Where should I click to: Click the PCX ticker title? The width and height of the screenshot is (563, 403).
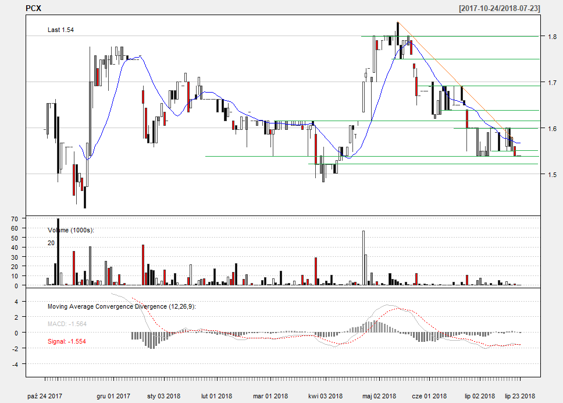pyautogui.click(x=33, y=8)
